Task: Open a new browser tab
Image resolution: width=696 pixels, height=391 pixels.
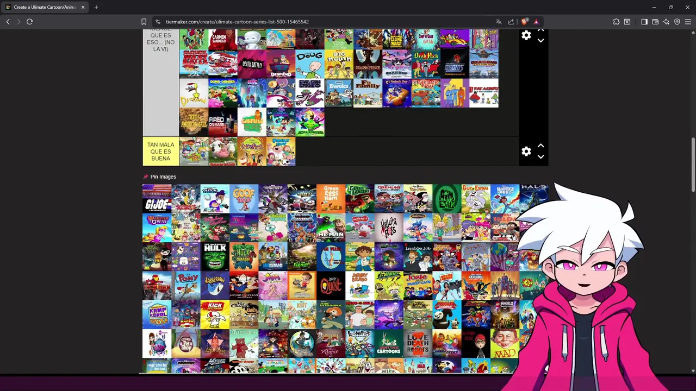Action: tap(96, 7)
